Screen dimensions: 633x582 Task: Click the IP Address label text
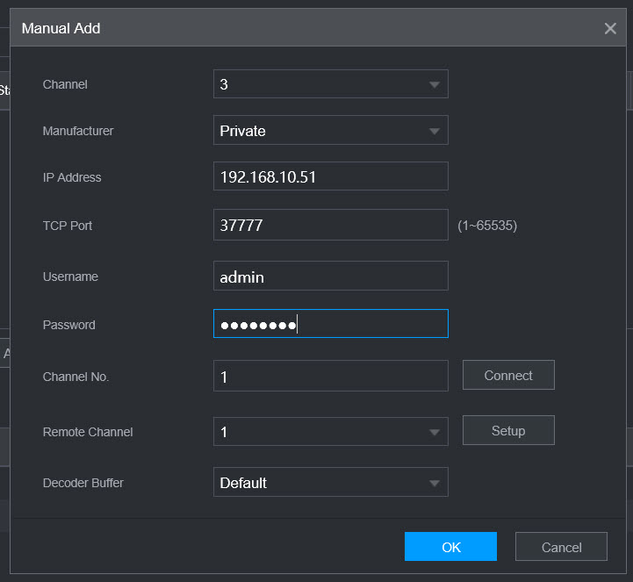coord(72,177)
